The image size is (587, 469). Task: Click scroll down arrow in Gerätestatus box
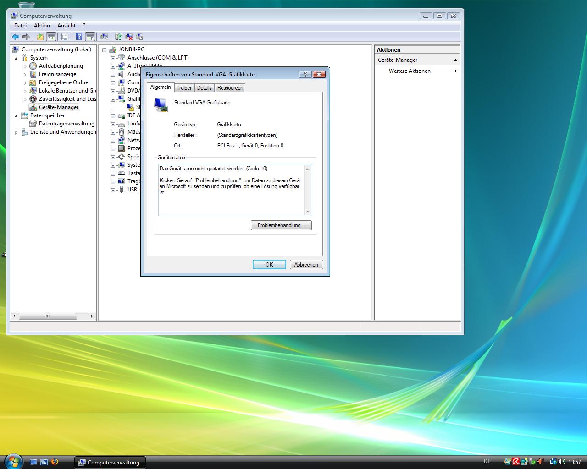[308, 212]
